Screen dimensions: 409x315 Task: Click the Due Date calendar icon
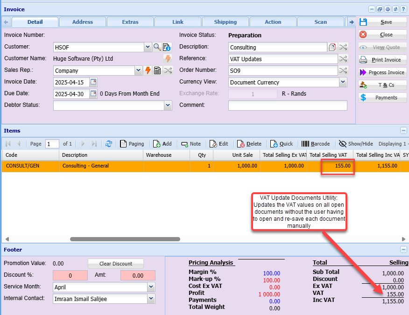click(x=93, y=94)
